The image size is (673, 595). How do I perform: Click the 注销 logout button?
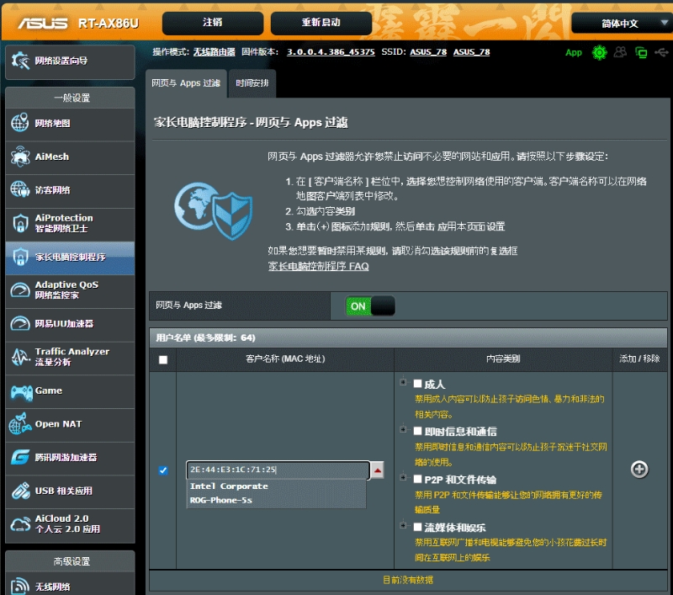point(213,23)
